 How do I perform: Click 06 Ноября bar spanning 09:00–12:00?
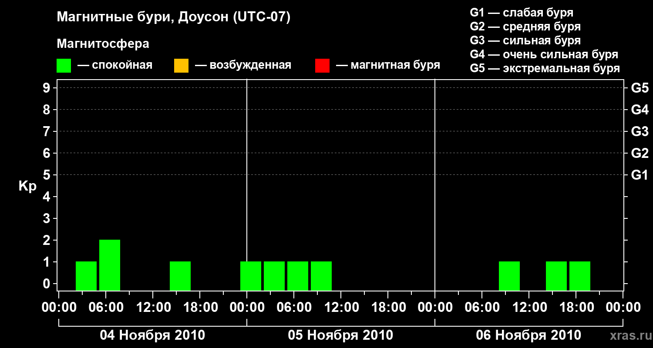coord(509,276)
